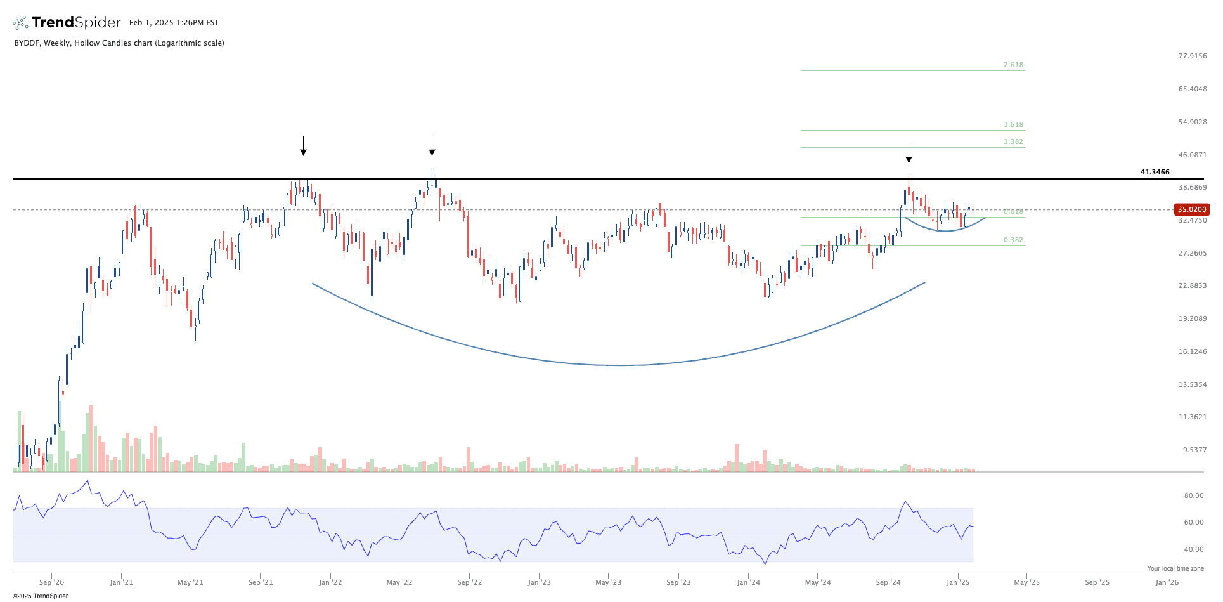Select the 0.382 Fibonacci retracement label
Screen dimensions: 1223x602
click(1013, 240)
